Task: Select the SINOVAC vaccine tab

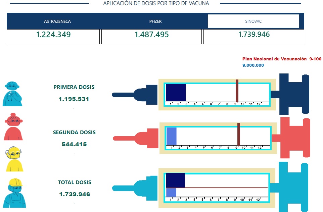Action: coord(253,21)
